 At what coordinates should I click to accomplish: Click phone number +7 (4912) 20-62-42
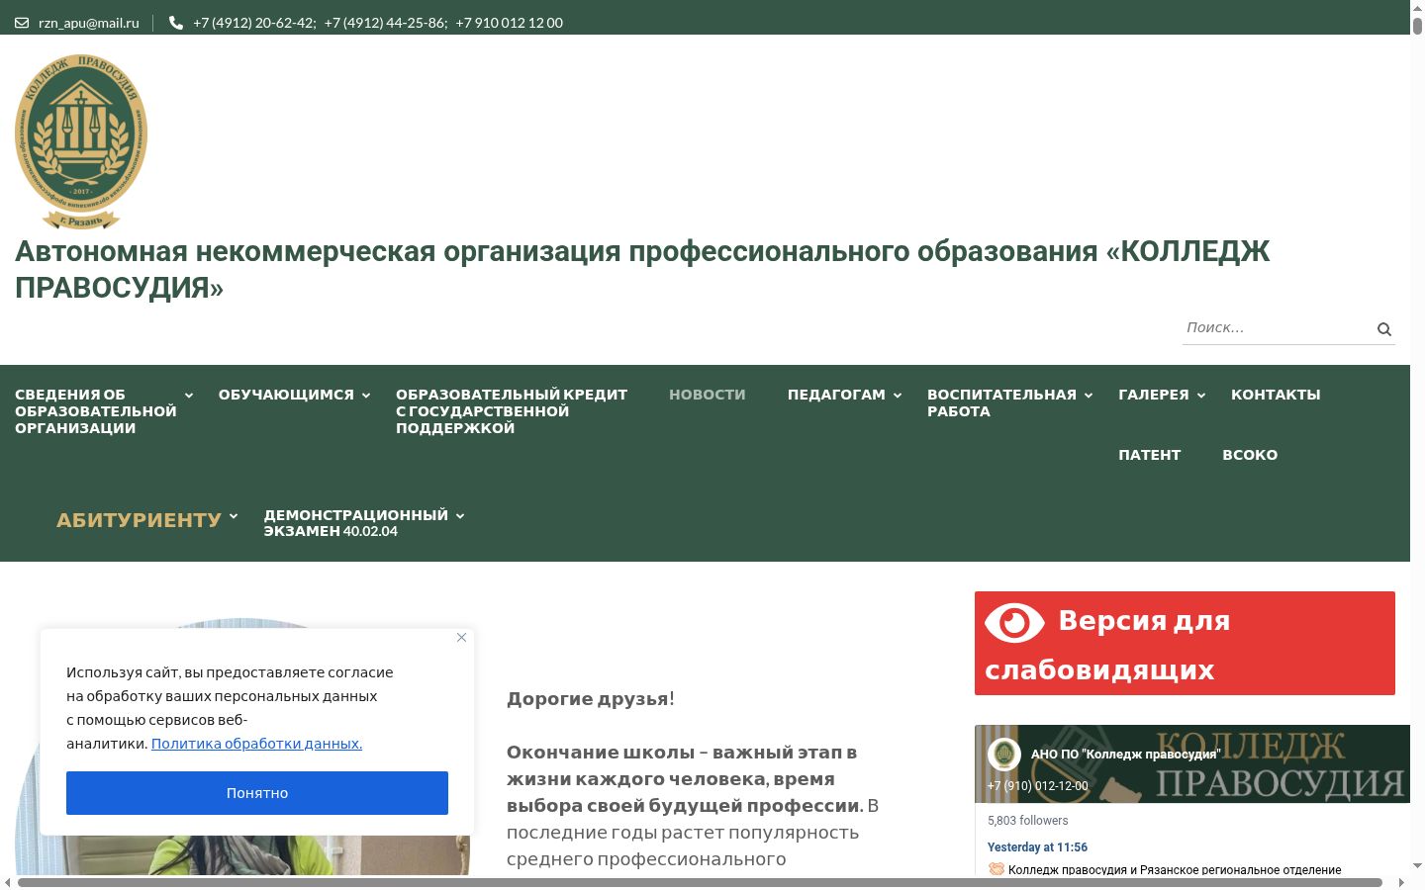tap(254, 23)
